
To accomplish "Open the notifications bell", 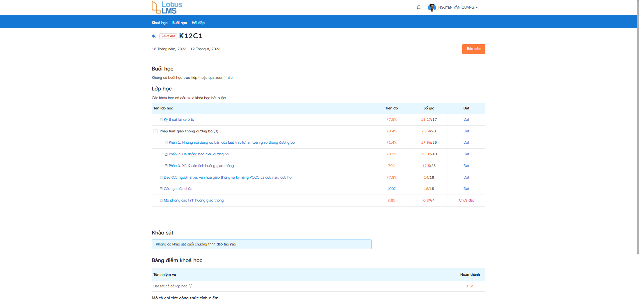I will pyautogui.click(x=419, y=7).
